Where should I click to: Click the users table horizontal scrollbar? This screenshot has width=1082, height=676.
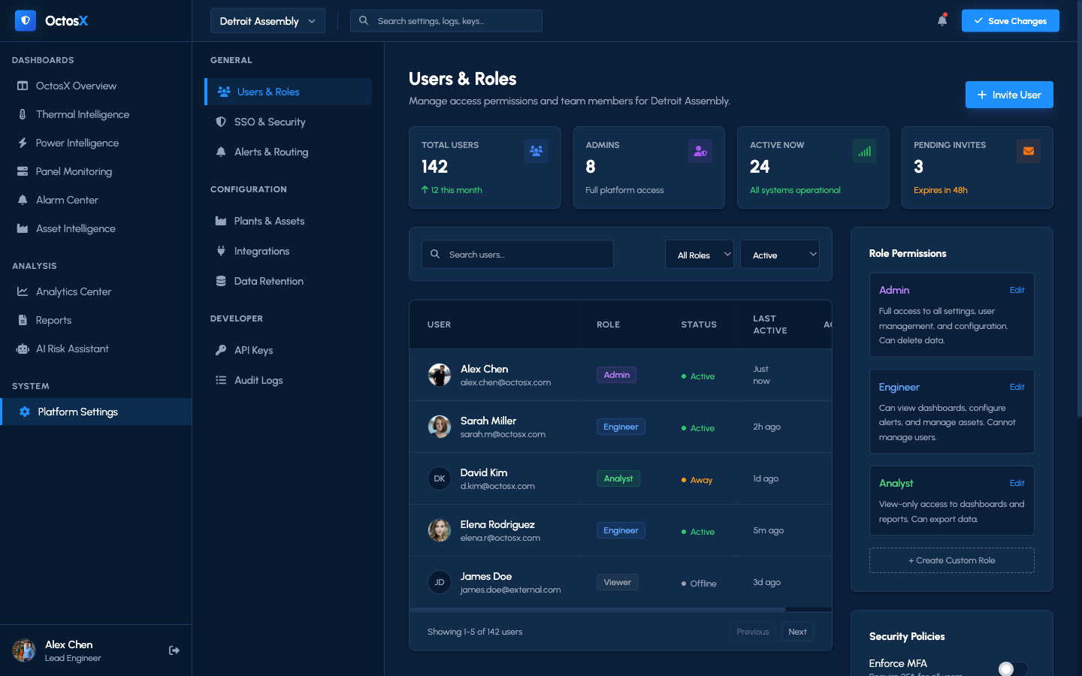click(x=598, y=610)
